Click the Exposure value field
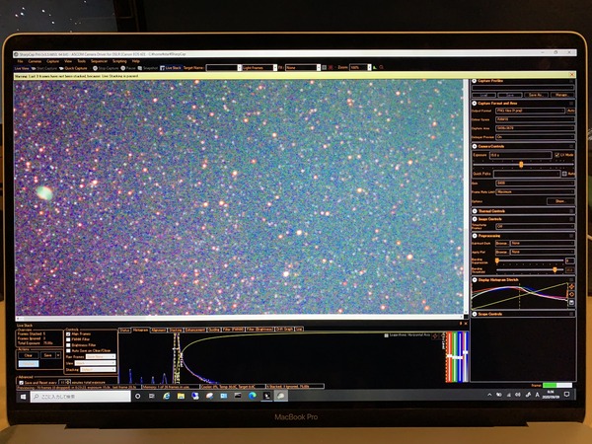 click(x=520, y=155)
